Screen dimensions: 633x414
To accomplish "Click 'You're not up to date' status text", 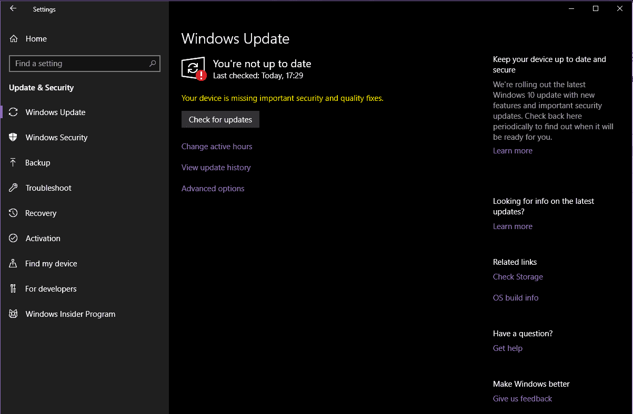I will pos(262,64).
